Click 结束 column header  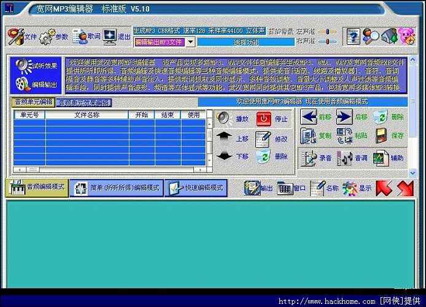[168, 115]
